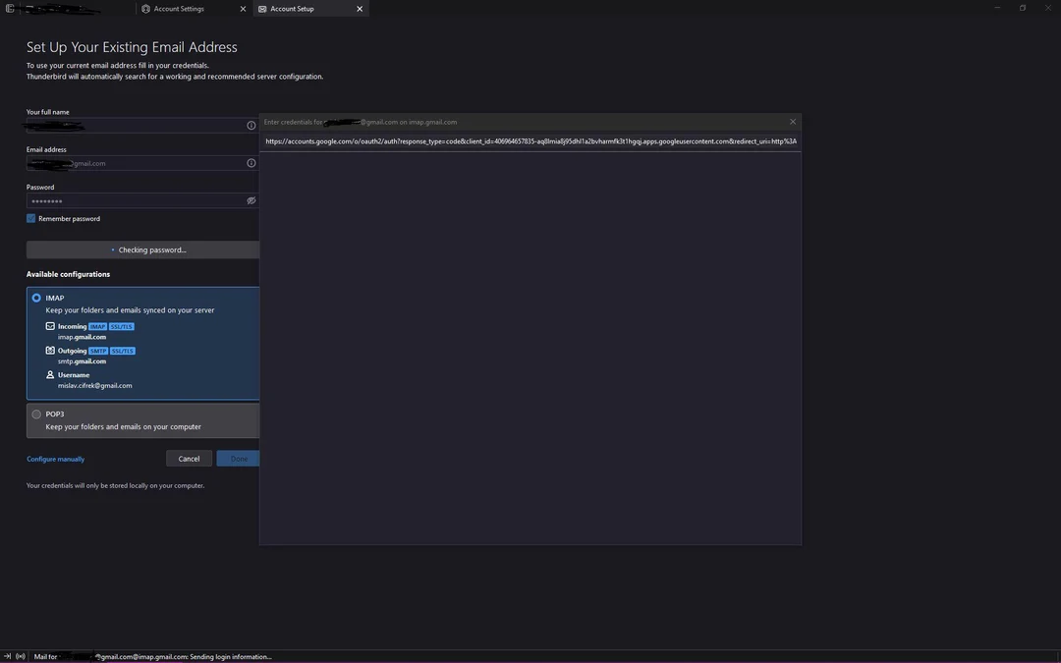The width and height of the screenshot is (1061, 663).
Task: Open the Configure manually link
Action: (55, 459)
